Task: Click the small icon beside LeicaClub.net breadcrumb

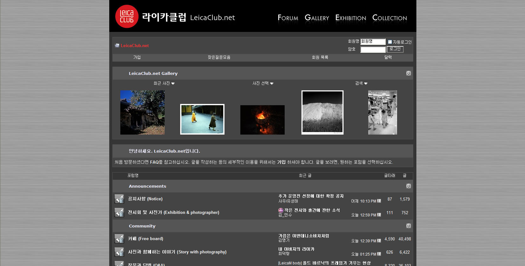Action: [117, 45]
